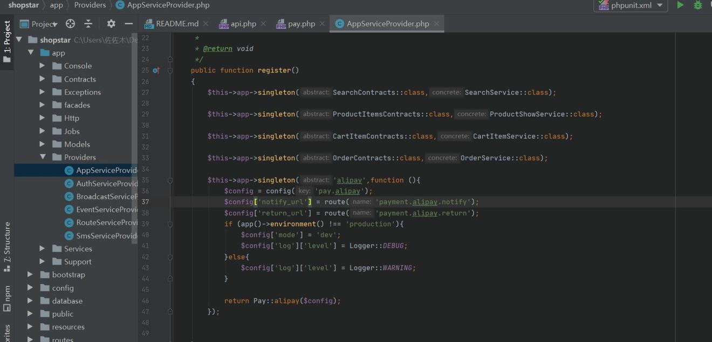
Task: Open the Structure tool window
Action: tap(7, 242)
